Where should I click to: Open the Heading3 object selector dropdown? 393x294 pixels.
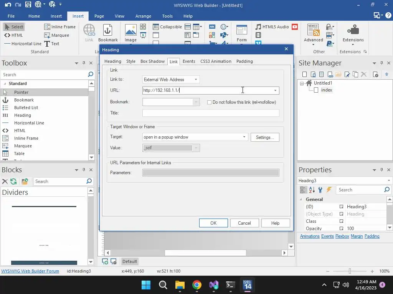tap(389, 181)
